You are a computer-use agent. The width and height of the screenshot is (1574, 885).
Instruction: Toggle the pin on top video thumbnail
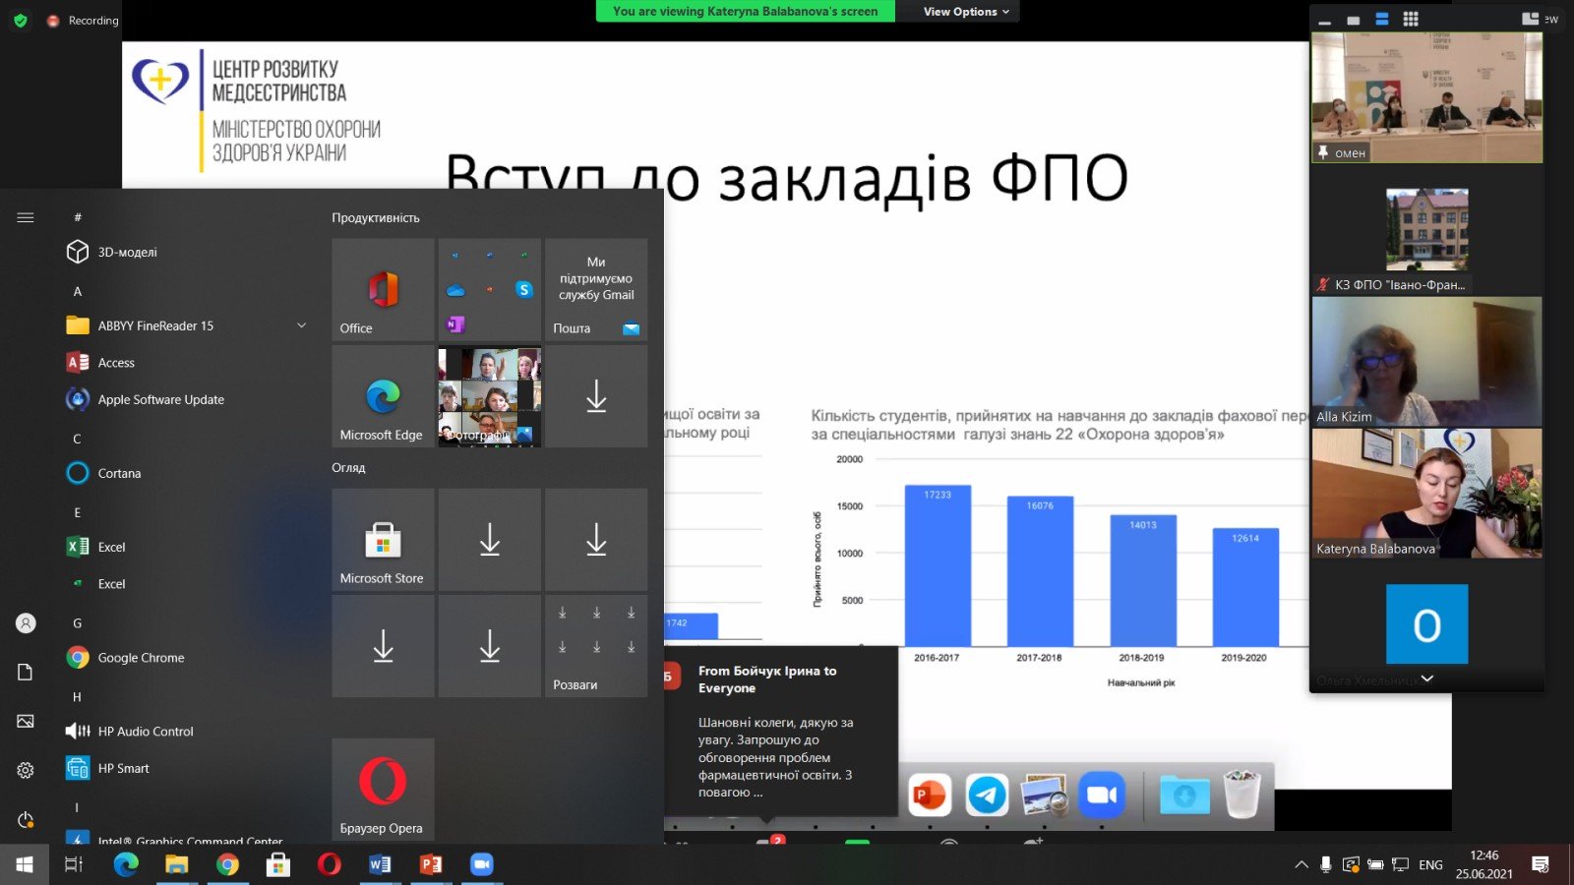pyautogui.click(x=1323, y=152)
